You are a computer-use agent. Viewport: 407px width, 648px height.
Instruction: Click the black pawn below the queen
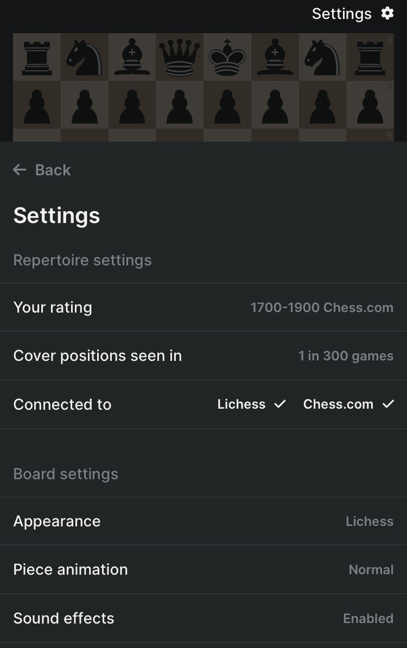click(x=179, y=106)
